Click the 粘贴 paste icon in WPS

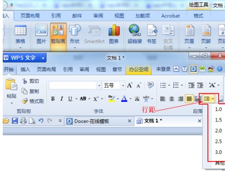coord(11,84)
